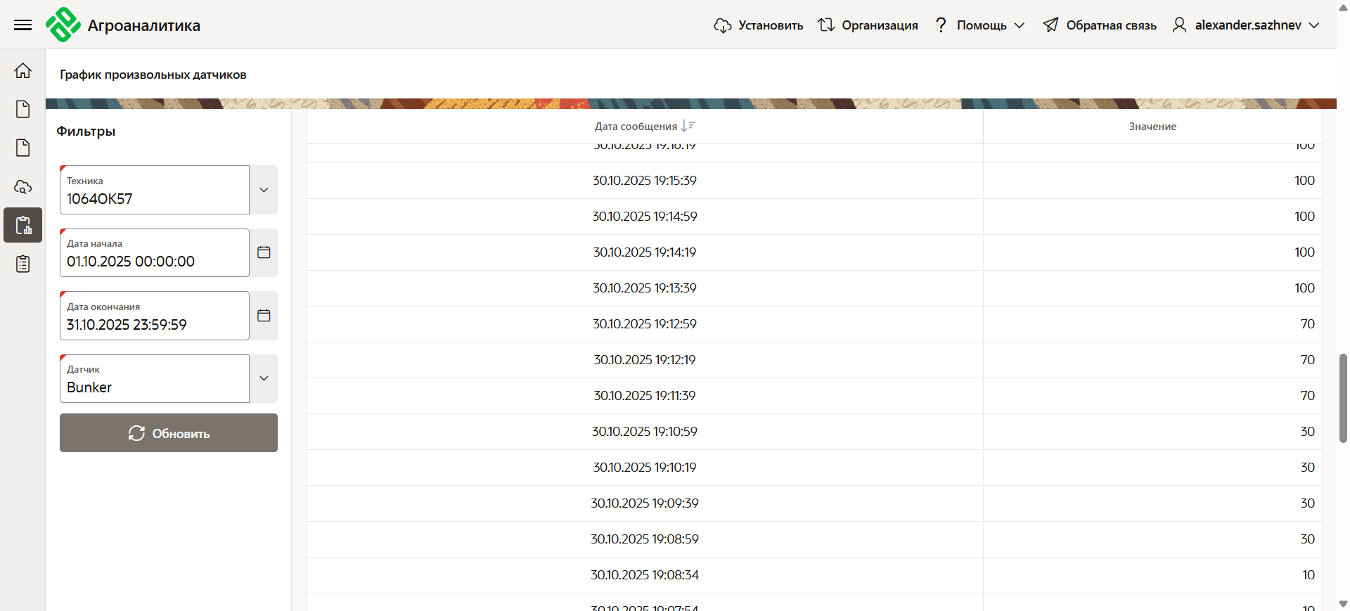
Task: Expand the Датчик dropdown arrow
Action: pos(264,378)
